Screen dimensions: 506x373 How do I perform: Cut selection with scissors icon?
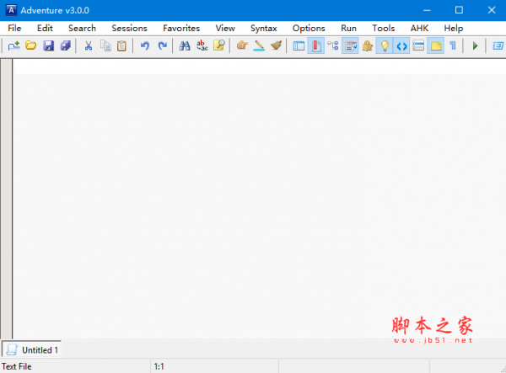pyautogui.click(x=88, y=45)
